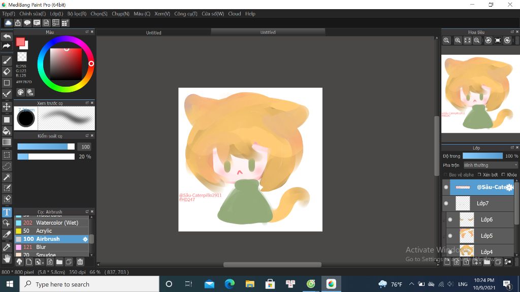Enable the Xén bớt checkbox
Screen dimensions: 520x292
pos(479,174)
